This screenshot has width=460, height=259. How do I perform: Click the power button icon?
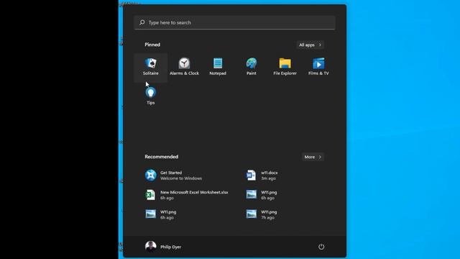(x=321, y=247)
